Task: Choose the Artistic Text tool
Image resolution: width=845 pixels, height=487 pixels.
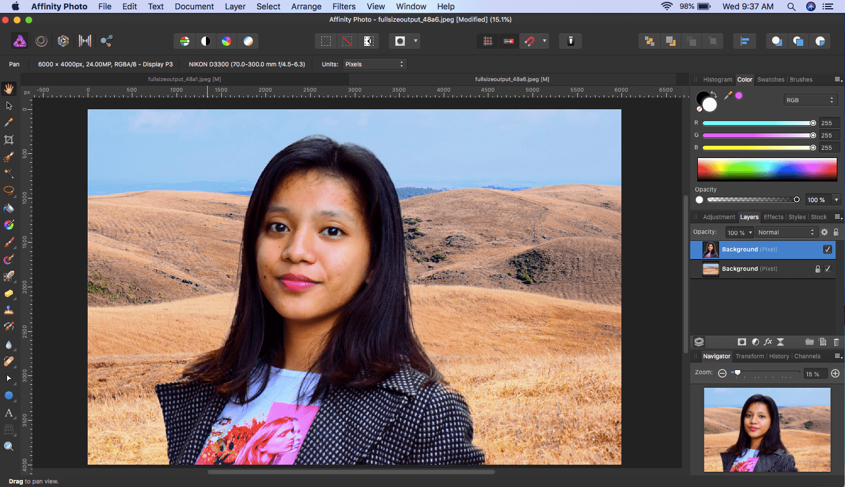Action: click(x=9, y=413)
